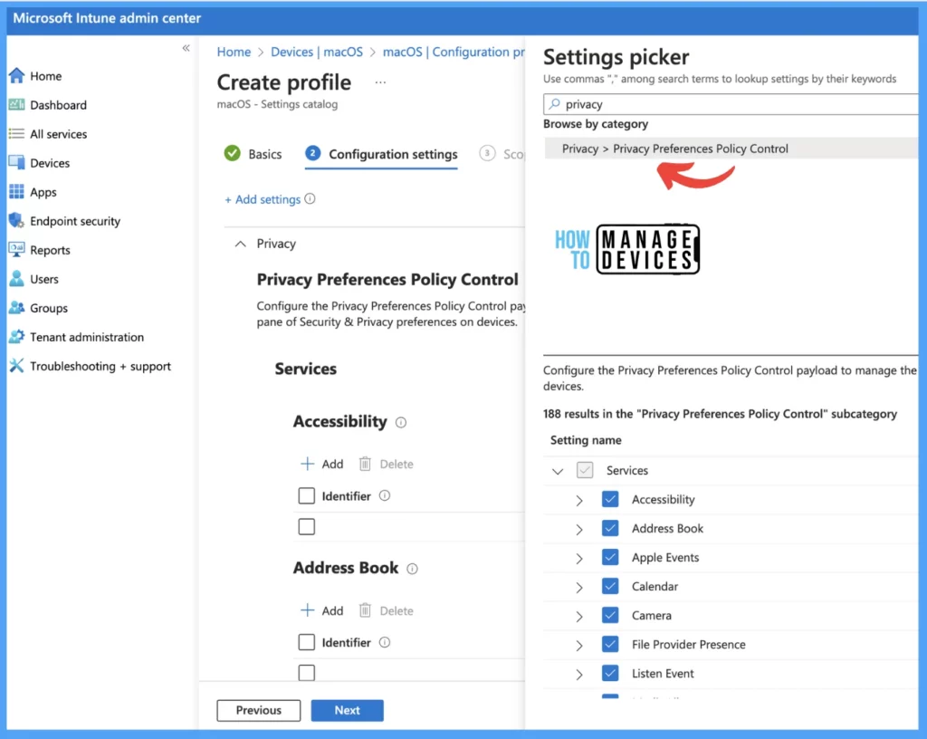Uncheck the Apple Events checkbox
Image resolution: width=927 pixels, height=739 pixels.
(x=610, y=557)
